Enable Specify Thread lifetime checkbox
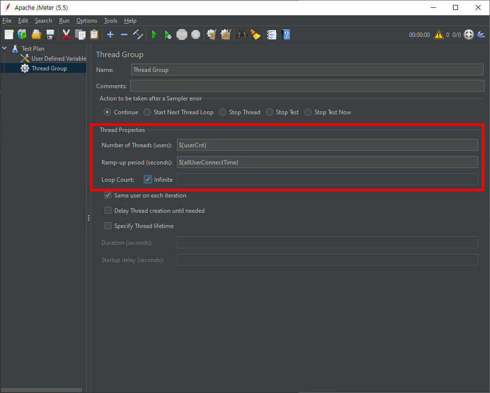The width and height of the screenshot is (490, 393). (108, 226)
